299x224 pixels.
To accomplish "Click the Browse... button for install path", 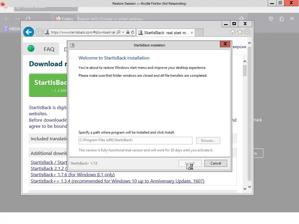I will tap(208, 141).
